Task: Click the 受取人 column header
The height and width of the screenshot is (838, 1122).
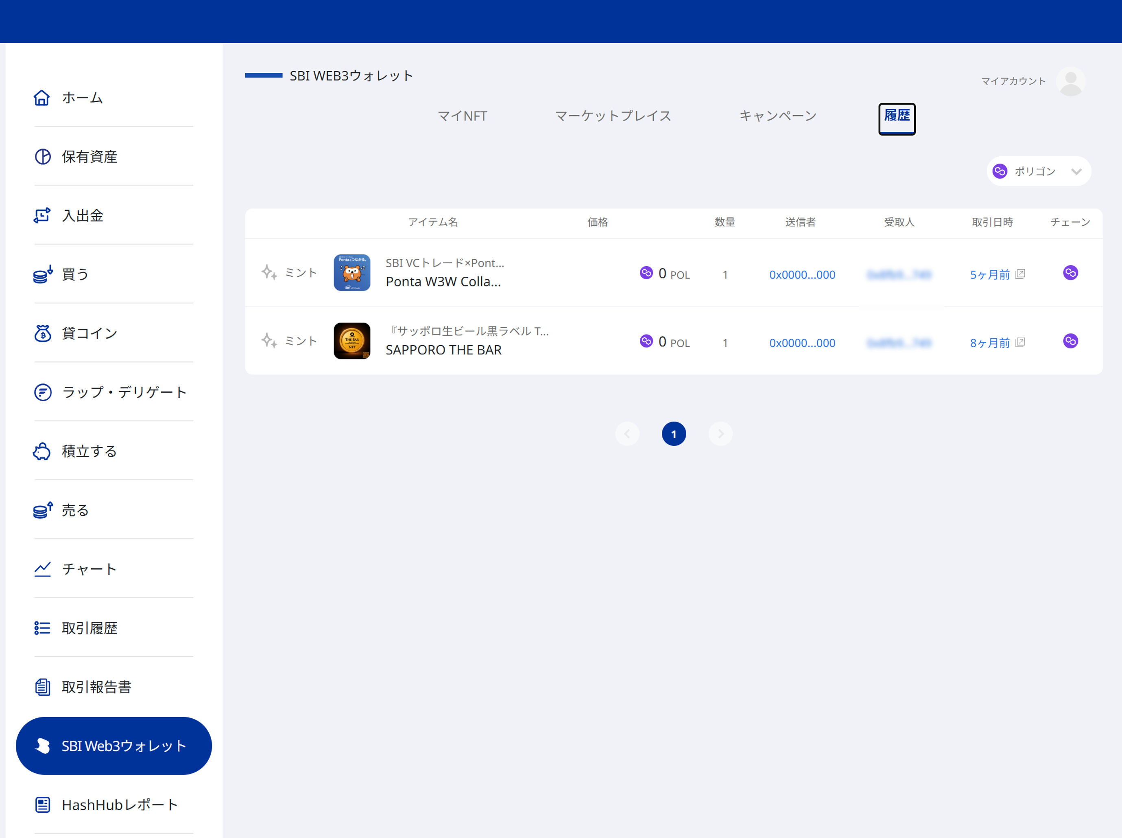Action: pyautogui.click(x=899, y=222)
